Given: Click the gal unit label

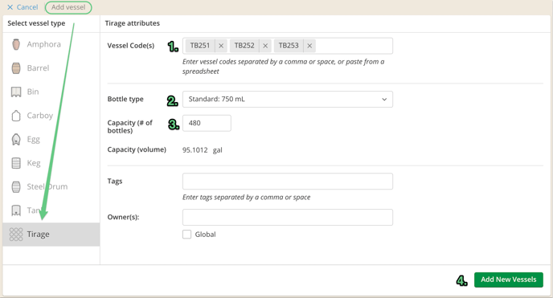Looking at the screenshot, I should tap(218, 150).
